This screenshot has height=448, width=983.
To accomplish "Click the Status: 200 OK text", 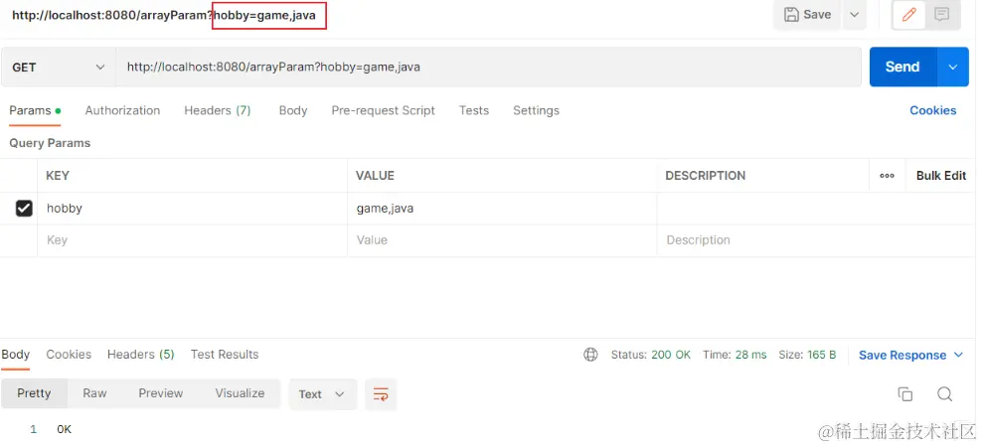I will click(x=651, y=355).
